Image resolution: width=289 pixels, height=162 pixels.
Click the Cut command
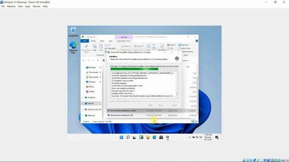click(x=107, y=45)
